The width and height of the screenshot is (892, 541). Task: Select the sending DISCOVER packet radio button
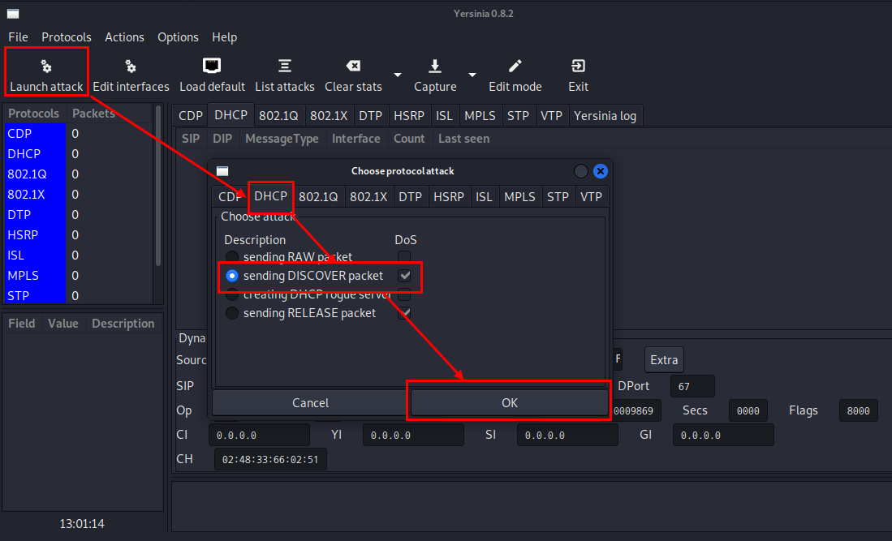click(x=232, y=276)
